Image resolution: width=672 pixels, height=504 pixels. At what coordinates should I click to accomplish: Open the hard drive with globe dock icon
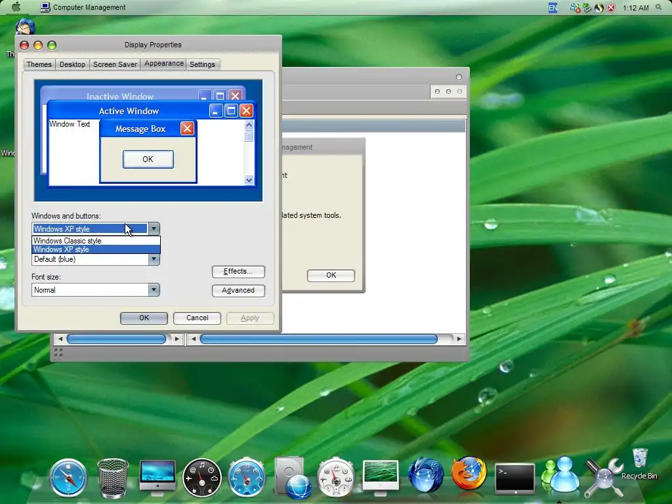point(292,478)
